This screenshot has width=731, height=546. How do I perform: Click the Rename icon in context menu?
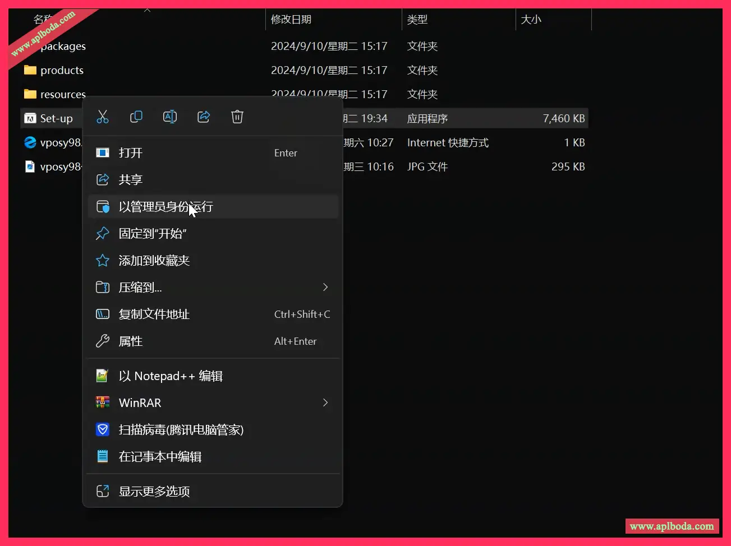[x=170, y=117]
